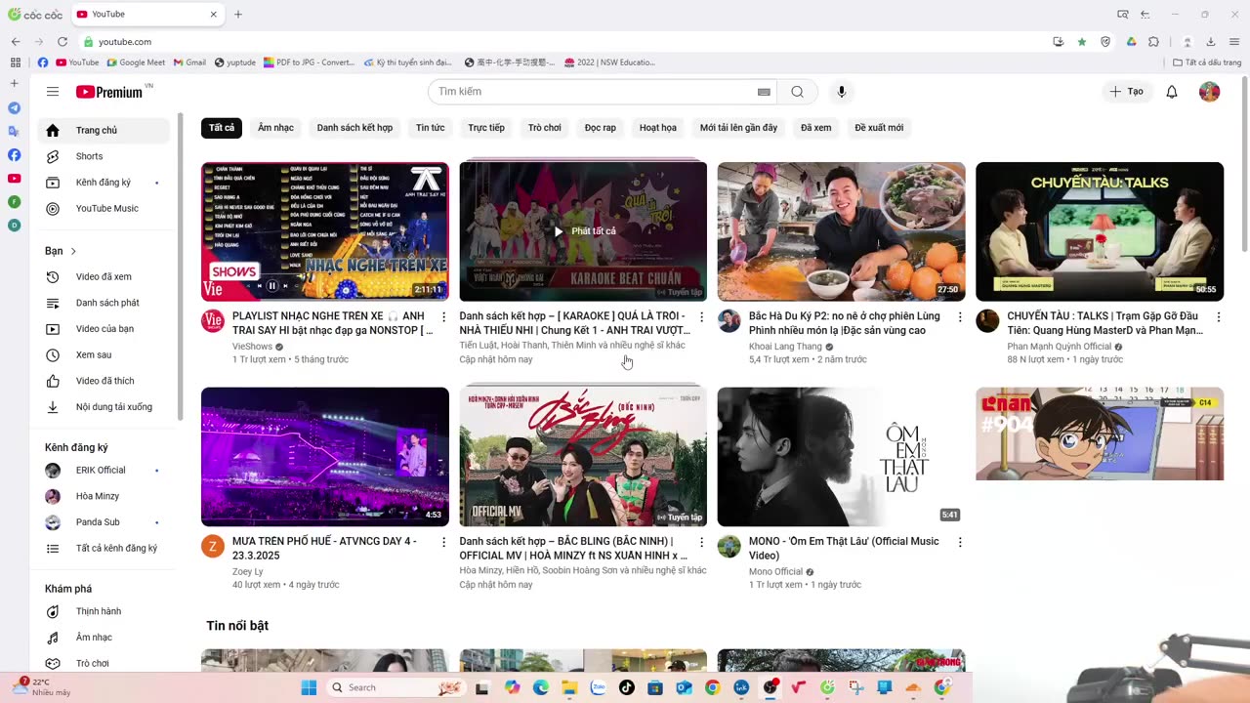Open the VieShows channel link
This screenshot has width=1250, height=703.
coord(252,346)
